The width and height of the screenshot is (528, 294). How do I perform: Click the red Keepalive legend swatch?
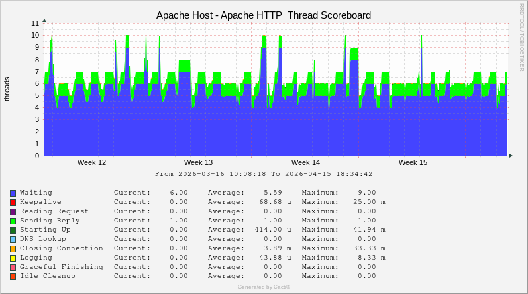(x=13, y=202)
